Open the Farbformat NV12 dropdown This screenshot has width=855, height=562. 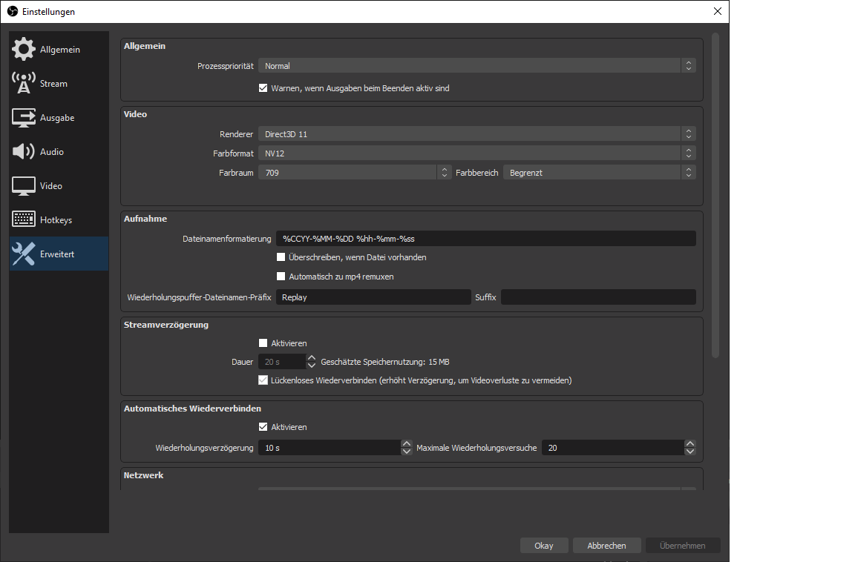pyautogui.click(x=477, y=153)
